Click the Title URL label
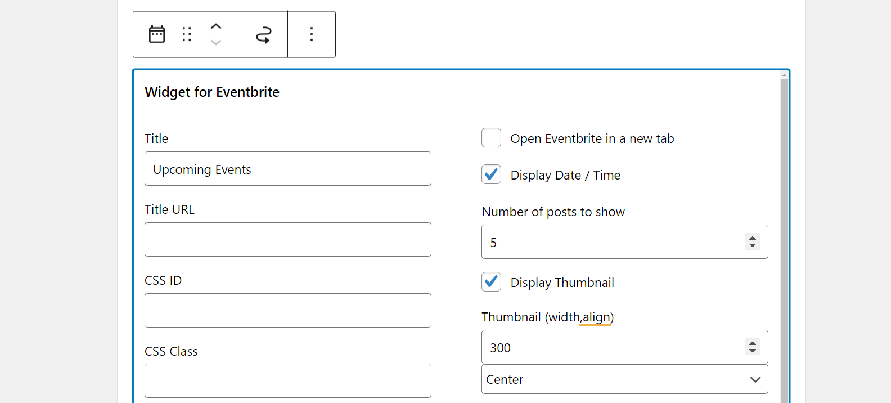 [x=169, y=209]
